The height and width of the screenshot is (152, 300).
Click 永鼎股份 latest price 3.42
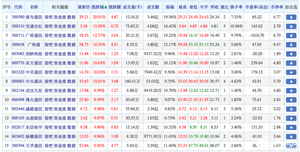tap(84, 118)
